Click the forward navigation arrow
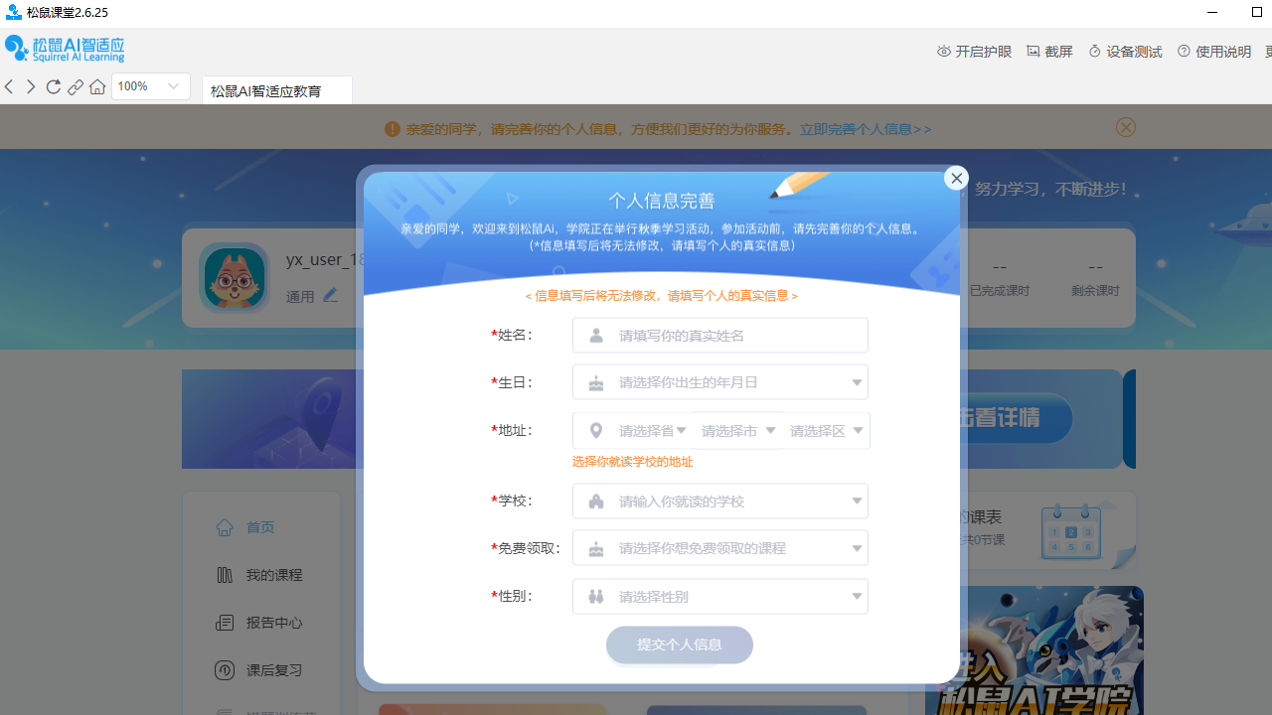1272x715 pixels. (30, 86)
